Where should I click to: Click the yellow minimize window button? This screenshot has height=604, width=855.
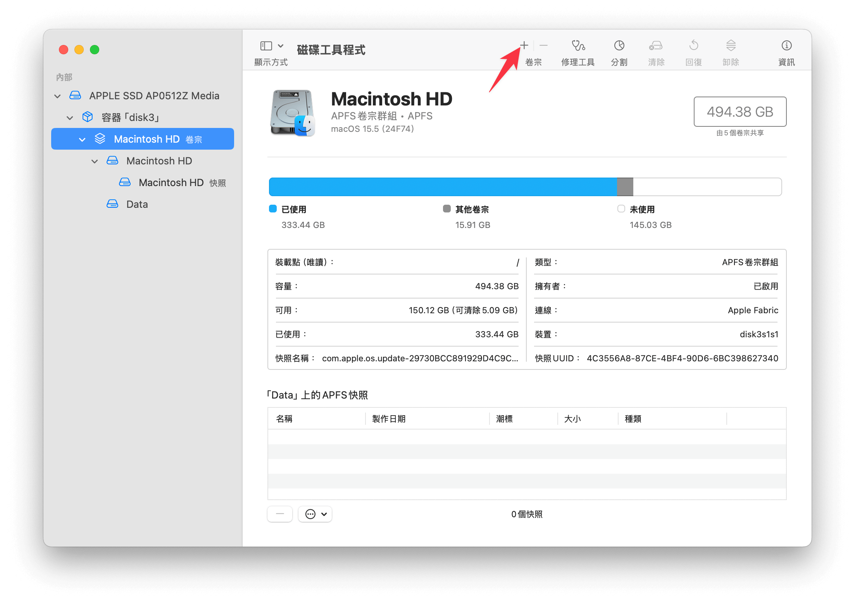[x=79, y=50]
